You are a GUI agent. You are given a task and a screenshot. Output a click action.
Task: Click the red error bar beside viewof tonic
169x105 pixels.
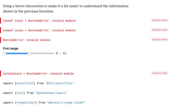[0, 20]
